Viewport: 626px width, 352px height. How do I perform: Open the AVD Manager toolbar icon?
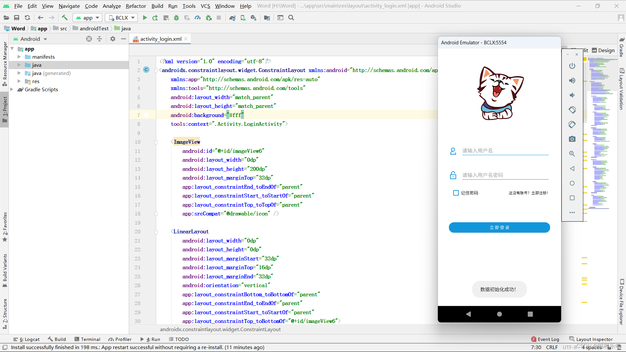(243, 18)
